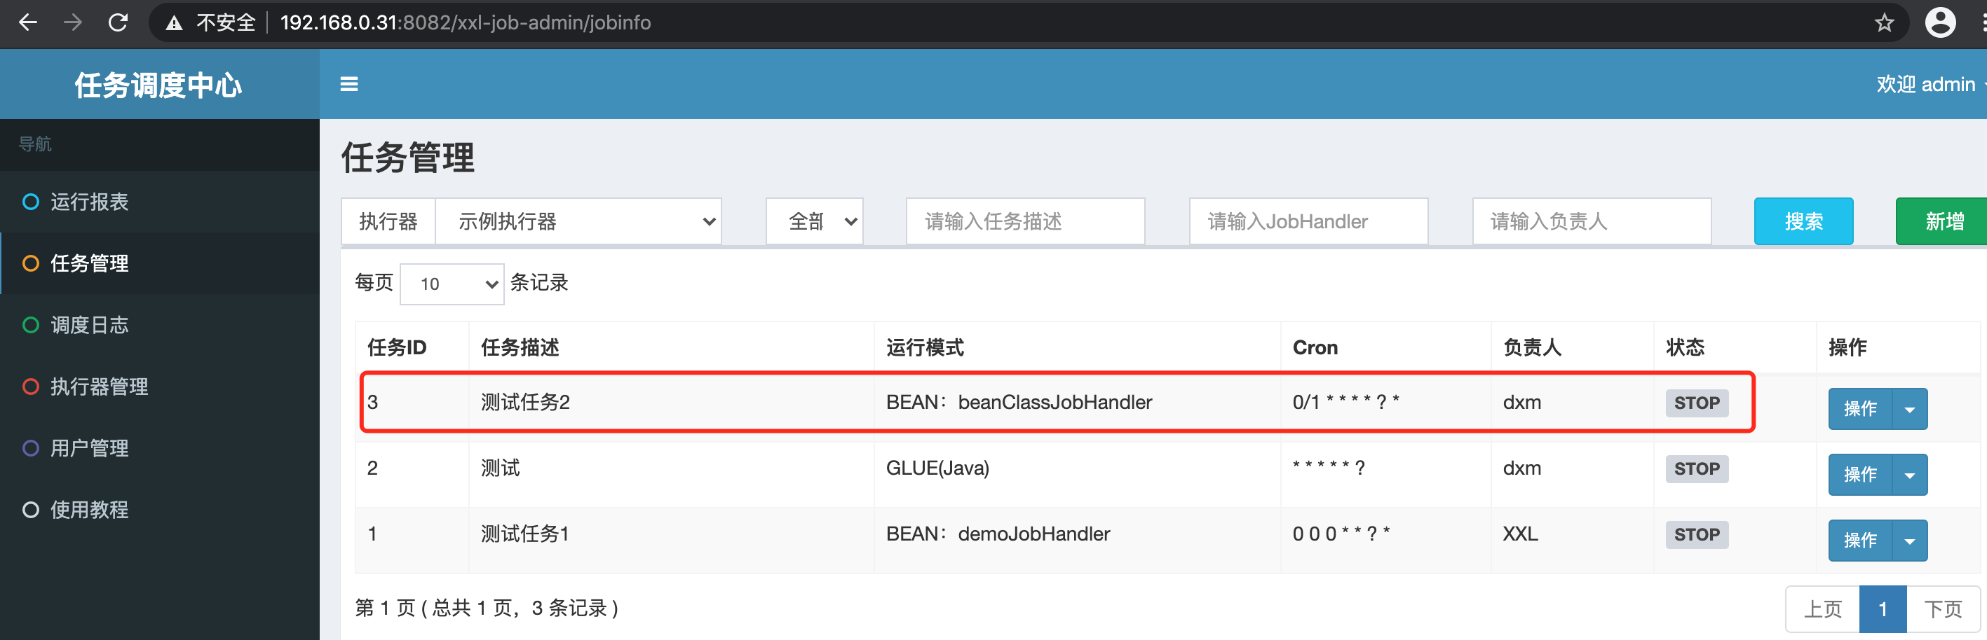
Task: Click the green 新增 add button
Action: 1941,222
